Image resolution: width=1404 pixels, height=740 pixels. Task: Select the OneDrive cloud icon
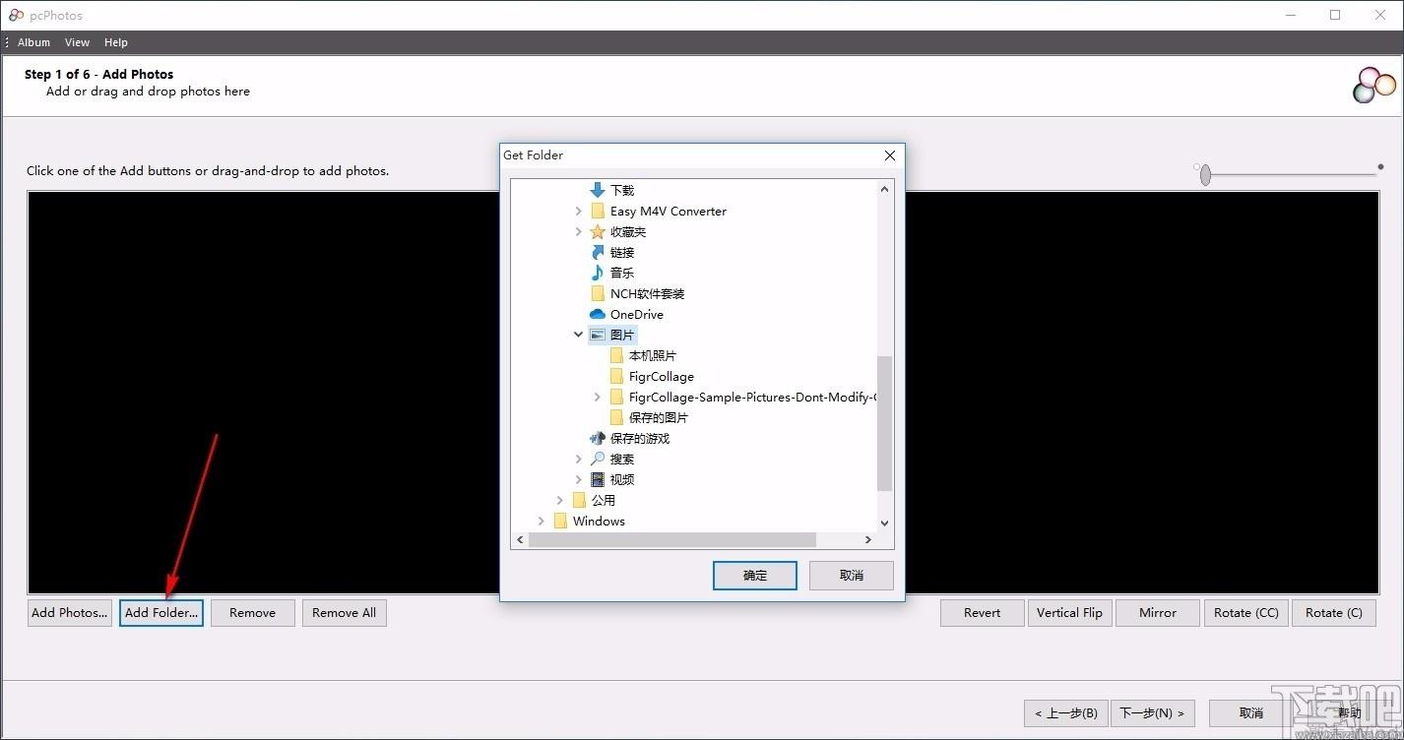coord(597,314)
